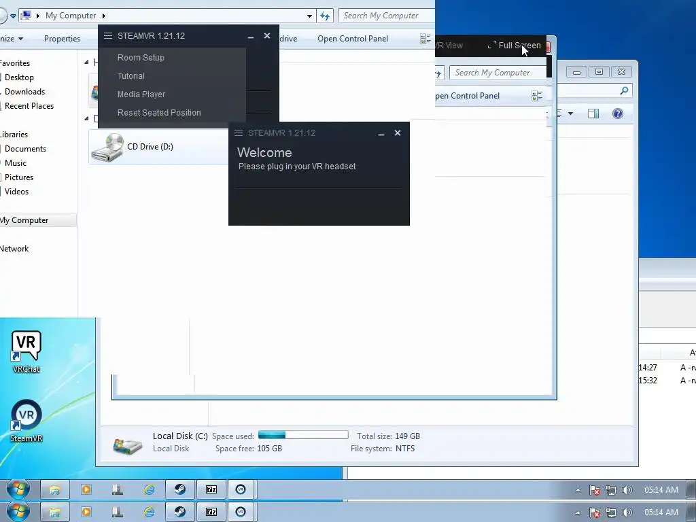This screenshot has width=696, height=522.
Task: Open Music library
Action: (x=16, y=163)
